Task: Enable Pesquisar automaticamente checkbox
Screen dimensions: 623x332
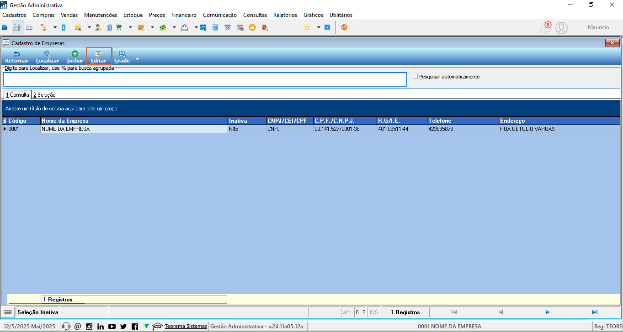Action: pos(415,77)
